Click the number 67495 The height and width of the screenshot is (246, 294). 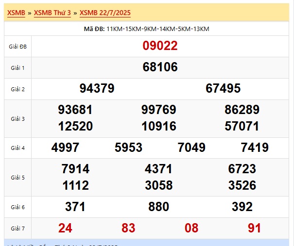point(223,88)
